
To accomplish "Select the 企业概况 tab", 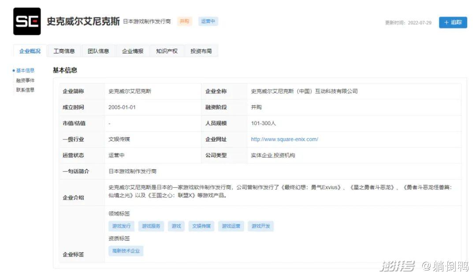I will point(30,51).
